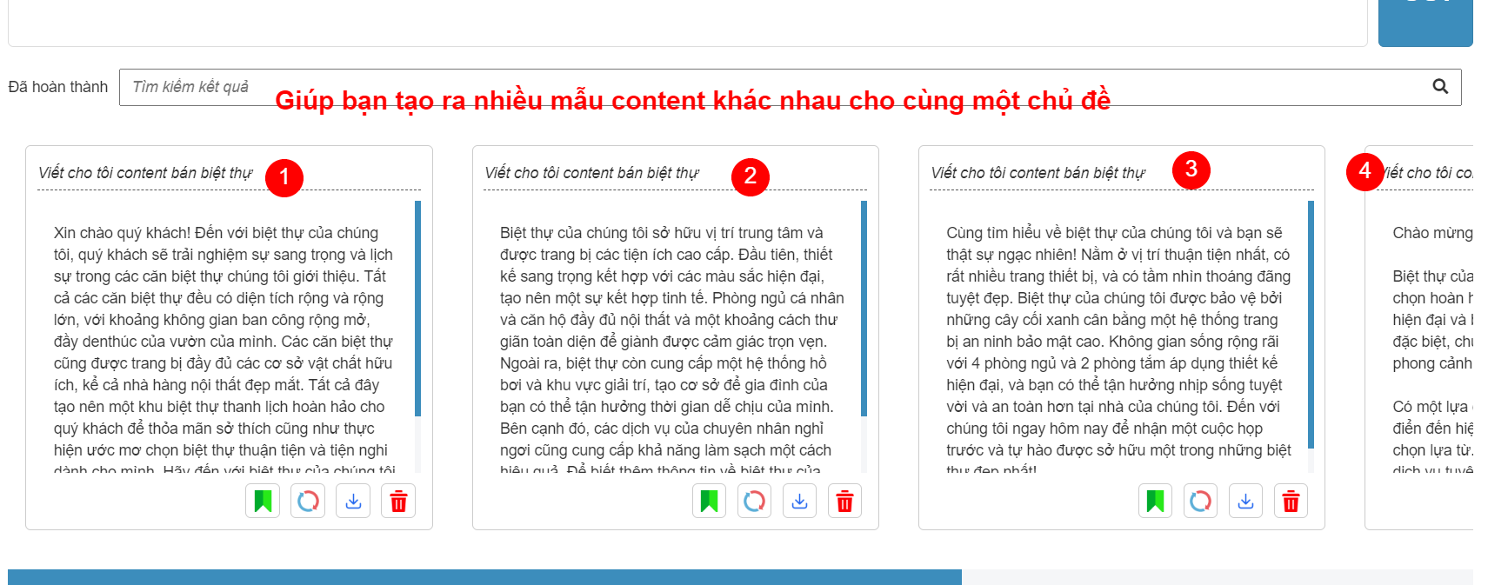Click the magnifier search icon
The height and width of the screenshot is (585, 1488).
click(1440, 86)
